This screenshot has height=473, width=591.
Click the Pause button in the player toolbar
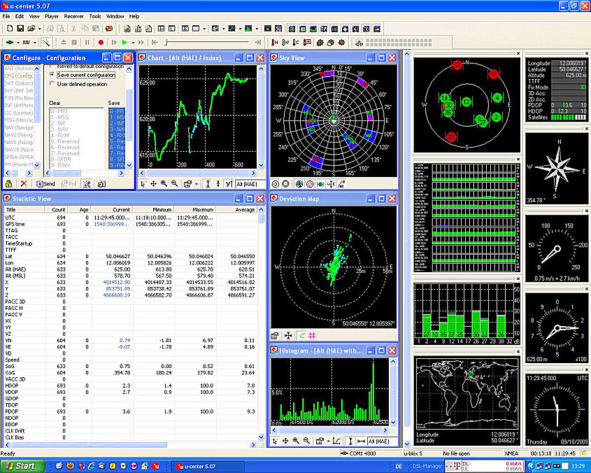click(x=87, y=42)
